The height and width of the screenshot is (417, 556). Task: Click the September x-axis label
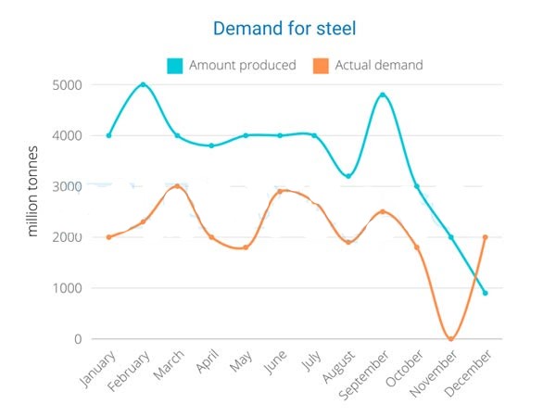coord(363,374)
